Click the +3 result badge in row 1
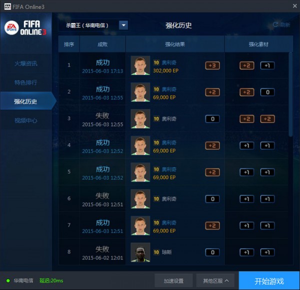300x290 pixels. click(x=212, y=65)
